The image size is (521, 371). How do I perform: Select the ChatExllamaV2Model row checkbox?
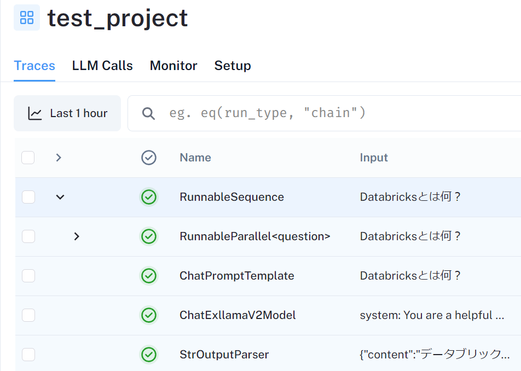click(28, 315)
